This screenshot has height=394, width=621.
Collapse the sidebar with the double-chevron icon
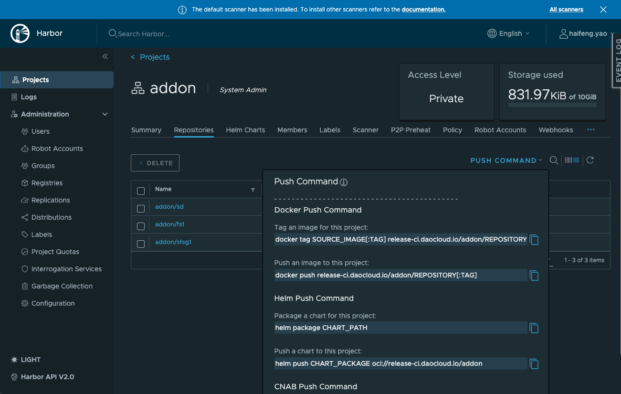pos(105,56)
